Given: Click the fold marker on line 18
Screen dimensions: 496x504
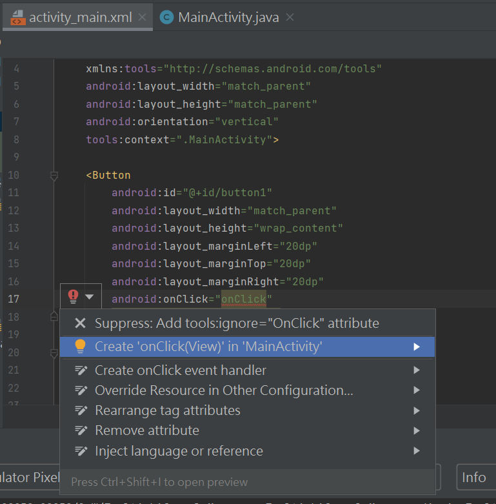Looking at the screenshot, I should (54, 317).
